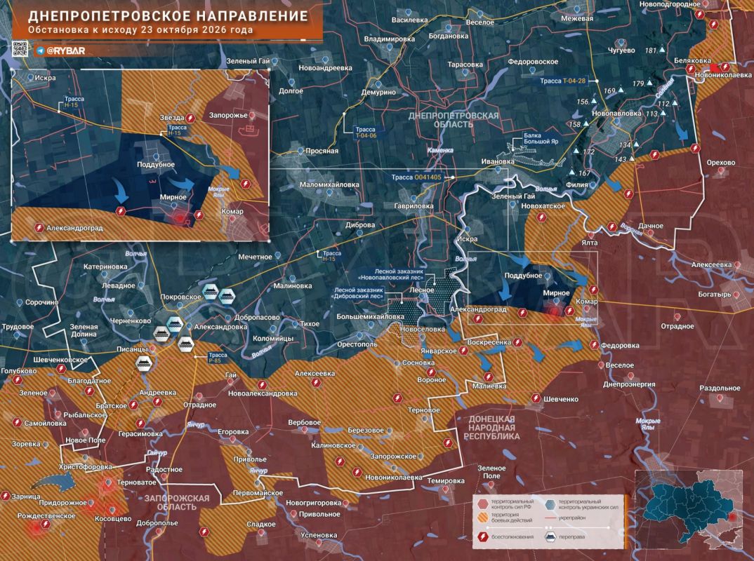Select the Лесной заказник Дибровский лес label
Viewport: 754px width, 561px height.
click(x=359, y=293)
